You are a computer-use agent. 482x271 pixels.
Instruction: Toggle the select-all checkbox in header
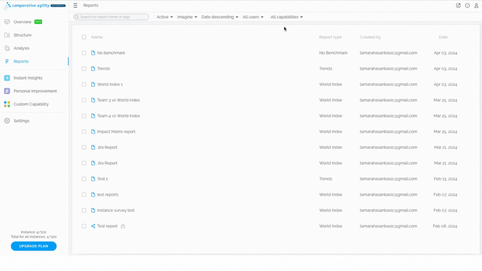84,37
